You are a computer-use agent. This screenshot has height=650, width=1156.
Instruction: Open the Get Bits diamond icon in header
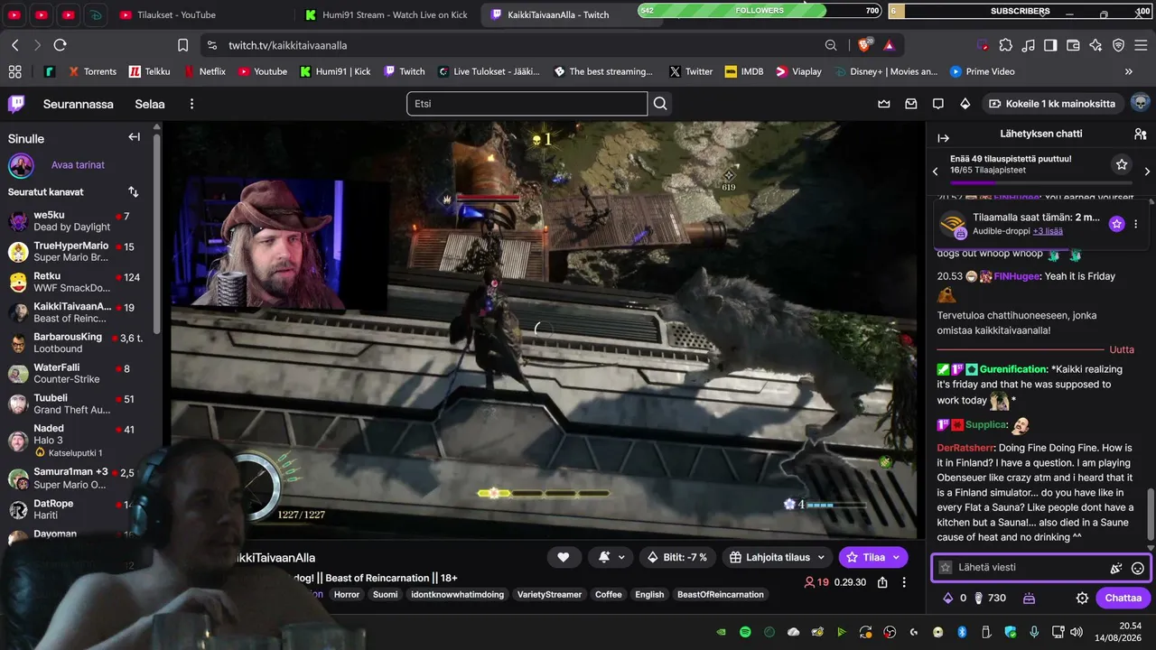965,104
